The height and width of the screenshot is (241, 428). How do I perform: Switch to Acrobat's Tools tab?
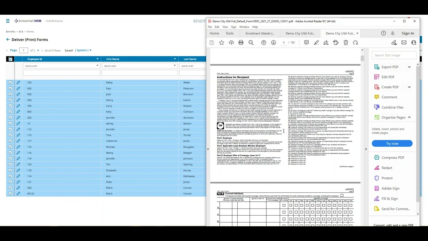point(229,33)
